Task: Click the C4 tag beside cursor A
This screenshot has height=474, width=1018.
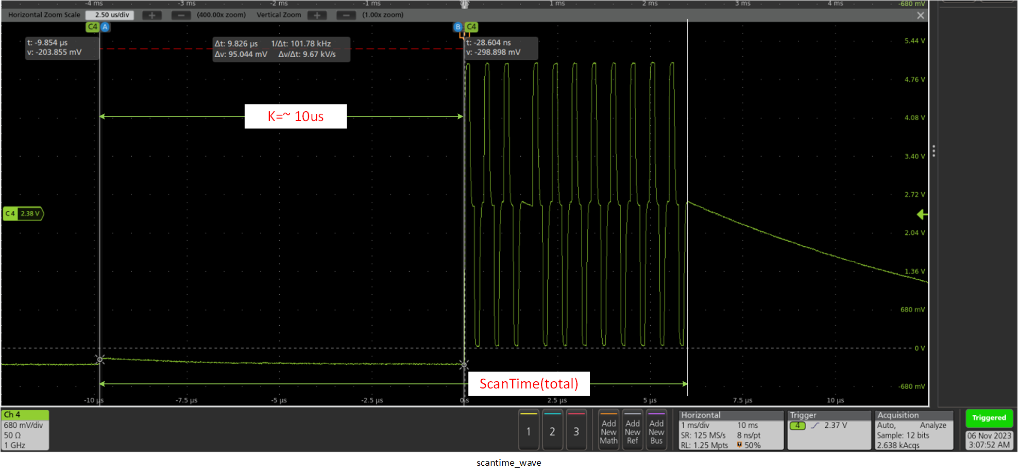Action: [93, 27]
